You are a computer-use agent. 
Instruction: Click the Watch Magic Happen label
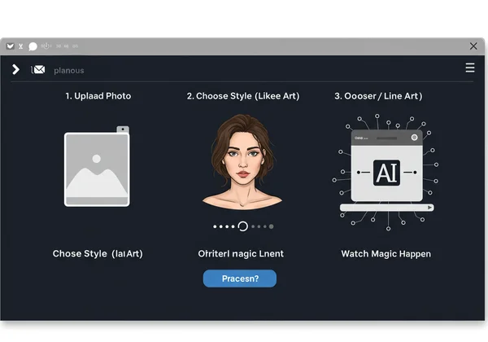point(386,254)
